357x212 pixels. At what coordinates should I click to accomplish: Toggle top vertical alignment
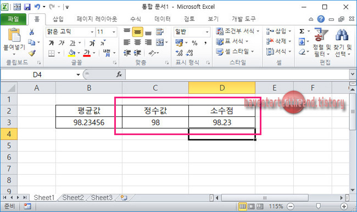click(x=127, y=32)
